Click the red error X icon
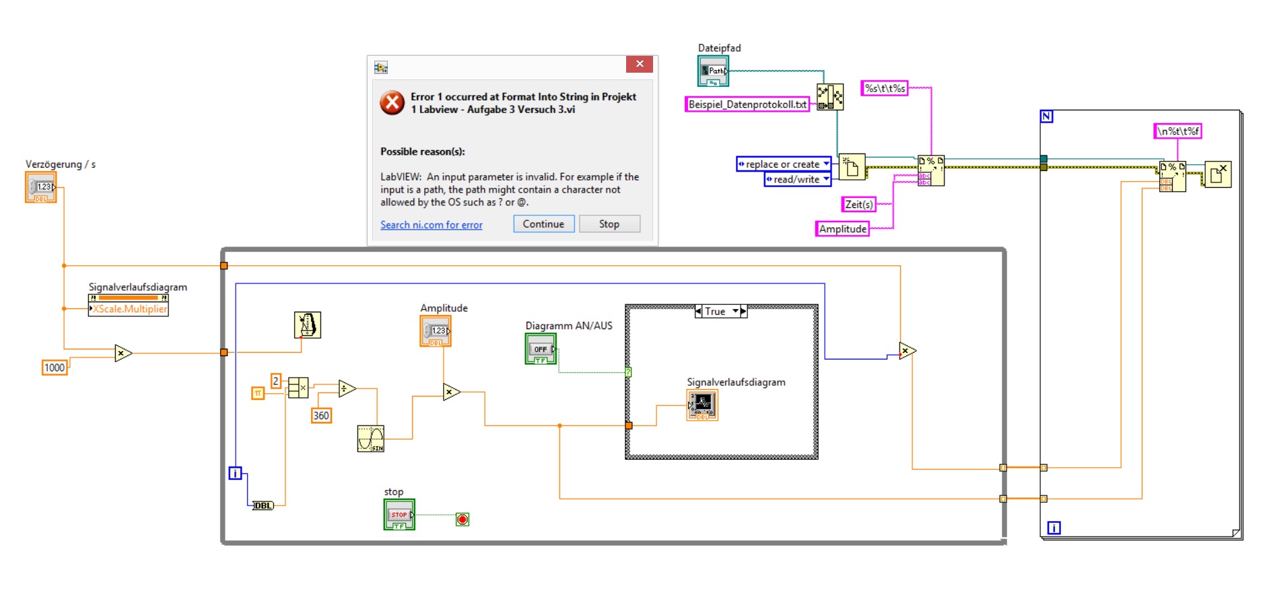 (393, 103)
